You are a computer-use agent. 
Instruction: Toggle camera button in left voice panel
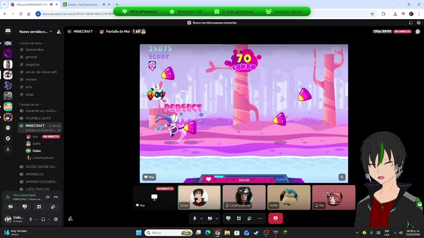click(11, 207)
